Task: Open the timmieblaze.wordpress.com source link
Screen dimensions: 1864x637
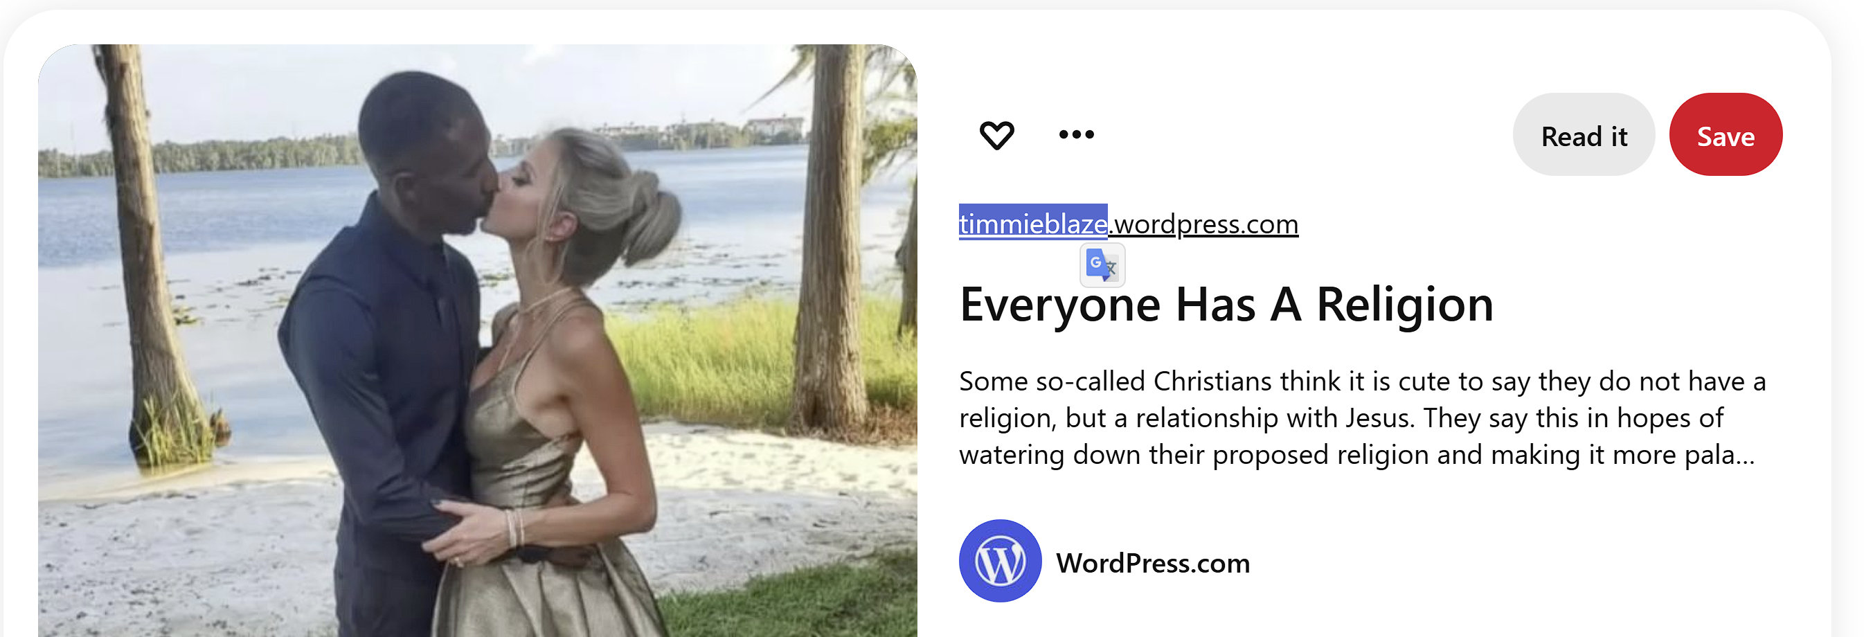Action: pyautogui.click(x=1129, y=224)
